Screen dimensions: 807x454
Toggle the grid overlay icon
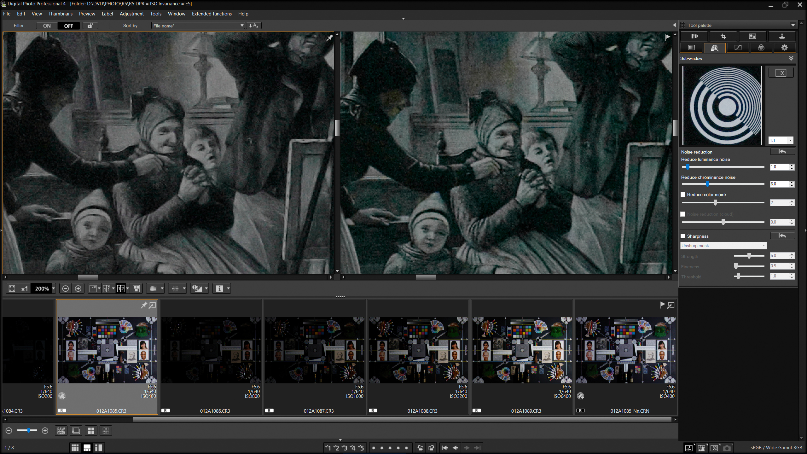[x=153, y=288]
